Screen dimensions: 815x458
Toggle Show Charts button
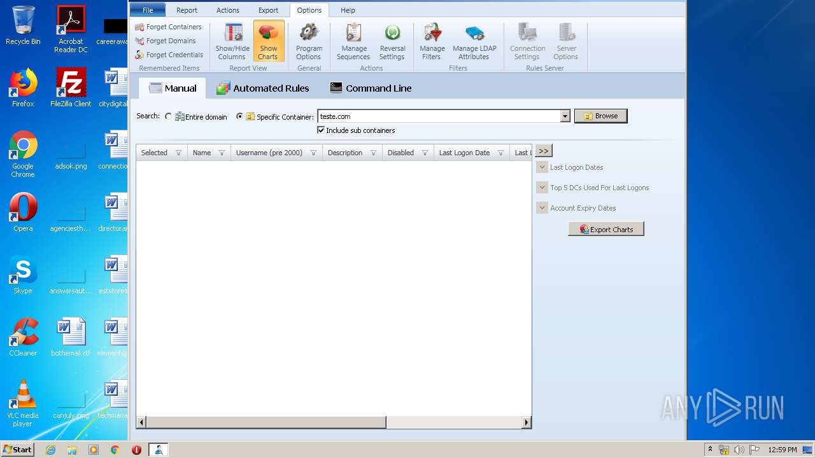click(268, 42)
